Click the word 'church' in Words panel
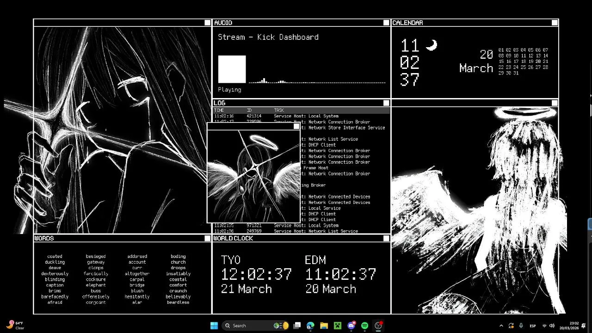The width and height of the screenshot is (592, 333). tap(178, 262)
